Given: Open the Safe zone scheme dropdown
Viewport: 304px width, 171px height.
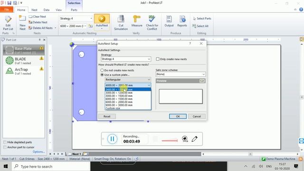Looking at the screenshot, I should [x=180, y=74].
